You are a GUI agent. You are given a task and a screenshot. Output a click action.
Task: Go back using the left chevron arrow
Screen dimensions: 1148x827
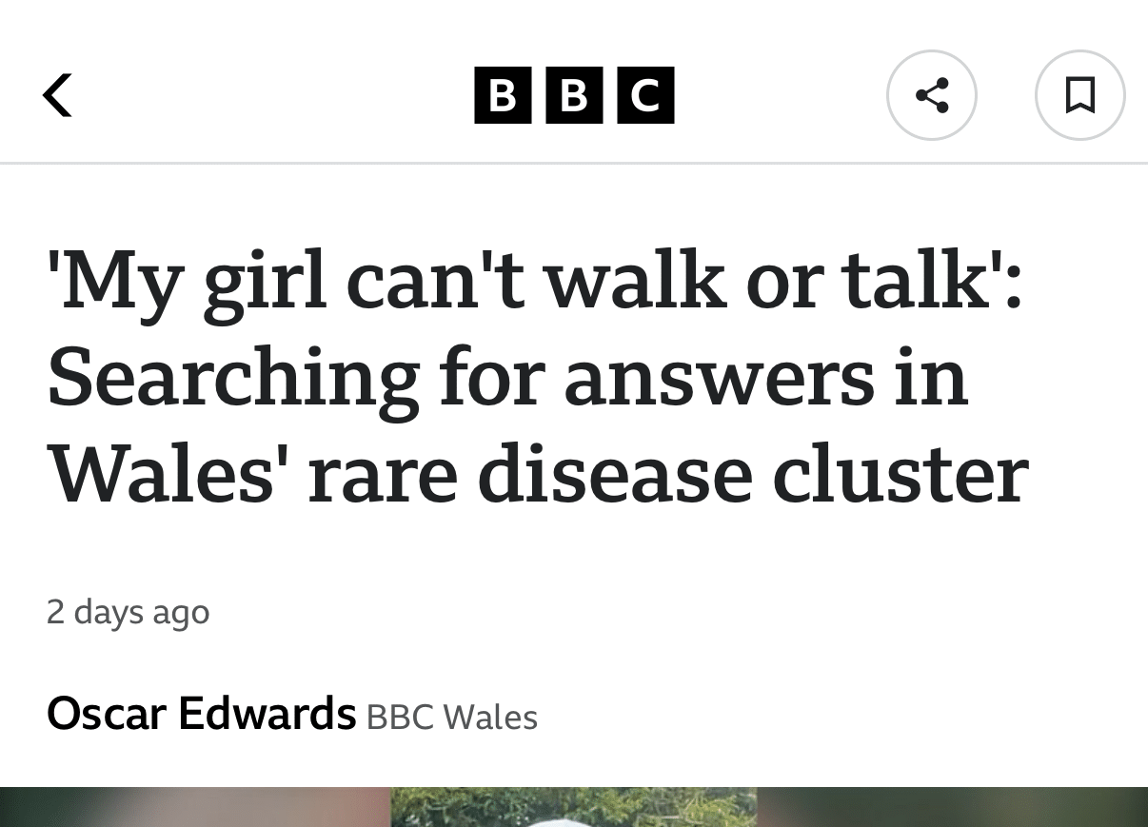pos(58,95)
